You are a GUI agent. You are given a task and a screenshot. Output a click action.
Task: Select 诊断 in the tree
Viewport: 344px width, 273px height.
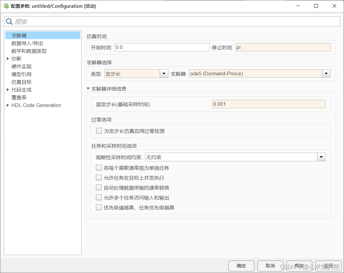click(16, 59)
